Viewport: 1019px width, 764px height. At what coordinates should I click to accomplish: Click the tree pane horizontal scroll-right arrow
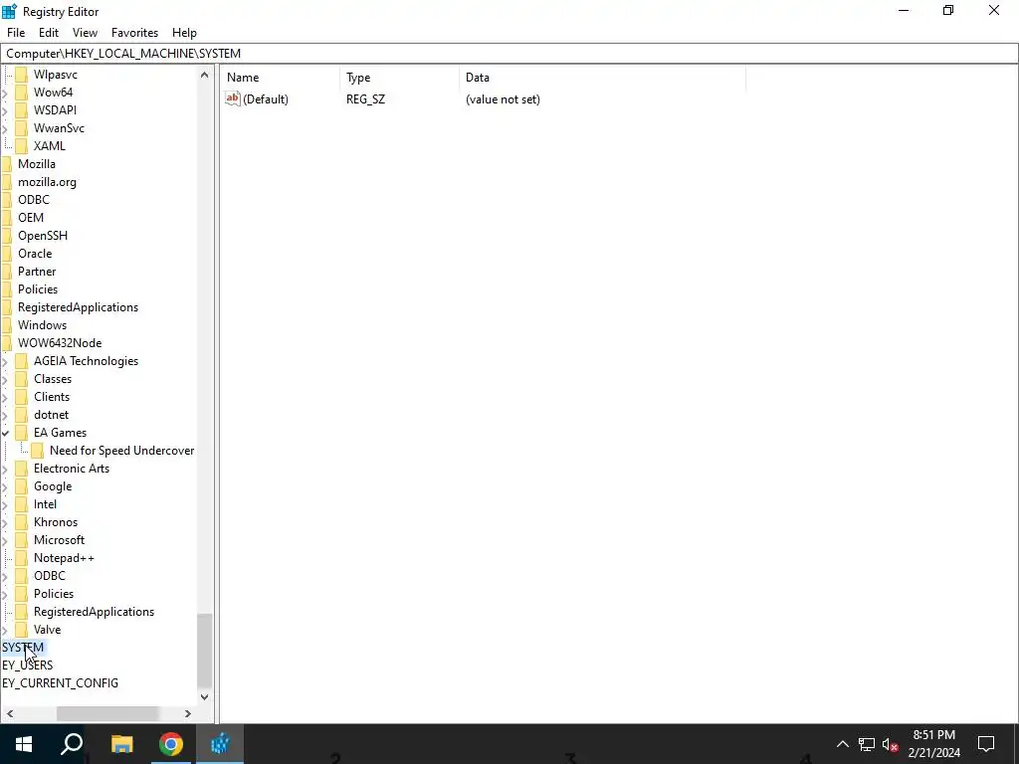(x=188, y=713)
